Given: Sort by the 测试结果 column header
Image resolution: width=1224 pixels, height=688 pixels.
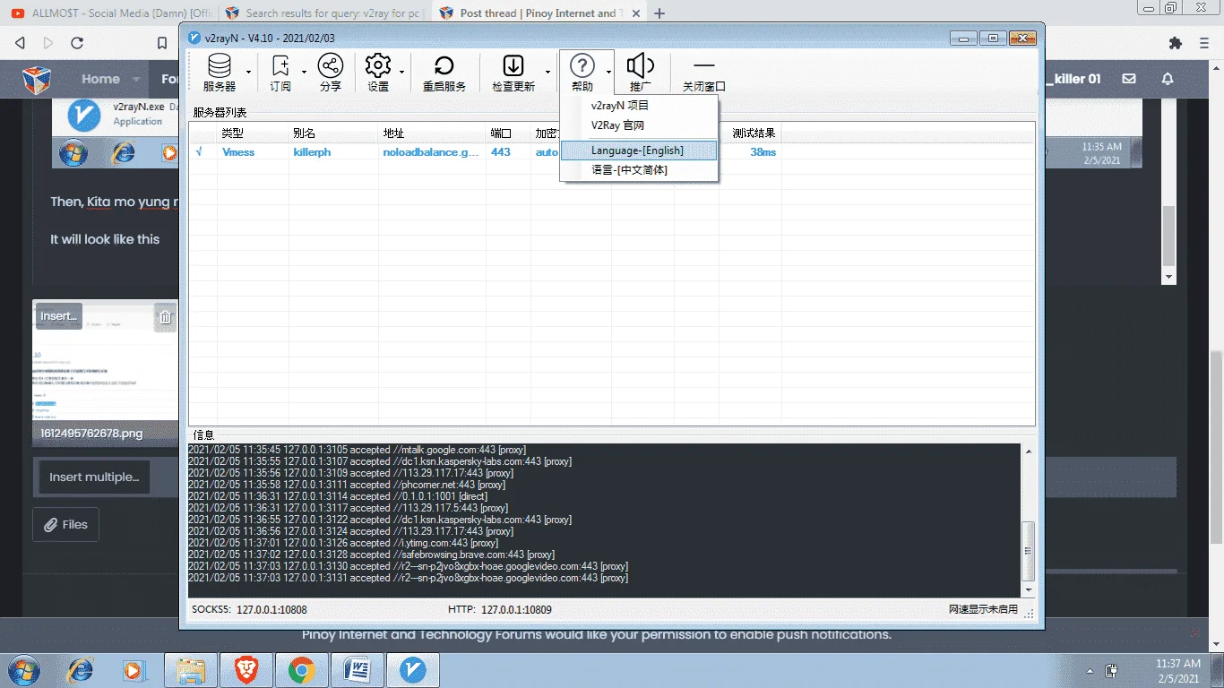Looking at the screenshot, I should (754, 133).
